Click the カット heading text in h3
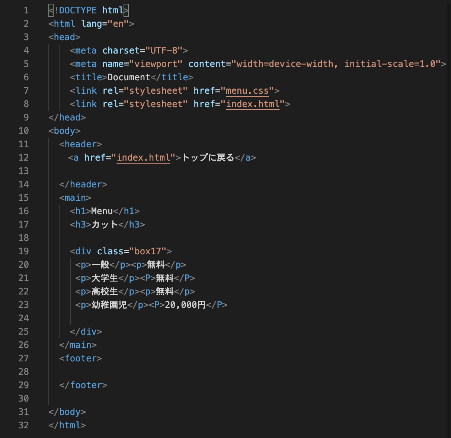Image resolution: width=451 pixels, height=438 pixels. click(x=105, y=225)
